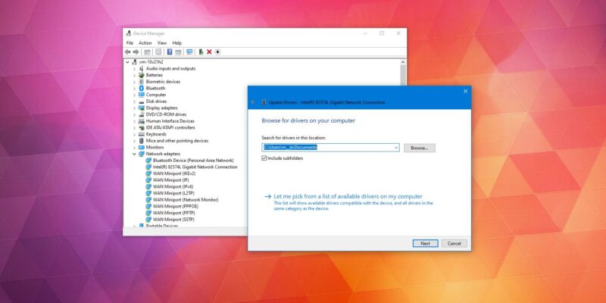The height and width of the screenshot is (303, 606).
Task: Click the Browse... button
Action: (420, 148)
